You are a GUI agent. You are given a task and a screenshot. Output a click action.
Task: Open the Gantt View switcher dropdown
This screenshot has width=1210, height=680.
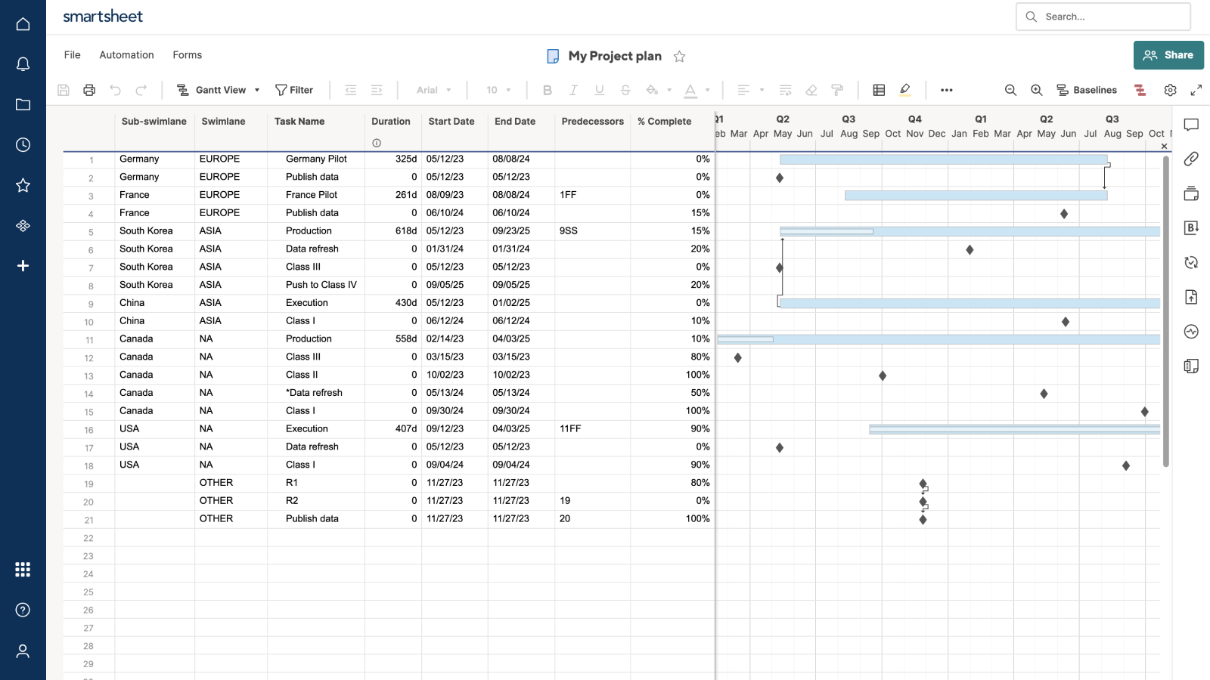[x=257, y=90]
